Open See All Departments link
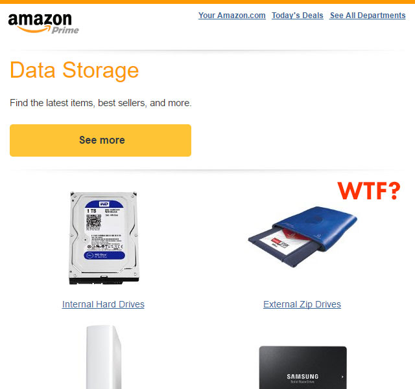The height and width of the screenshot is (389, 415). [368, 16]
